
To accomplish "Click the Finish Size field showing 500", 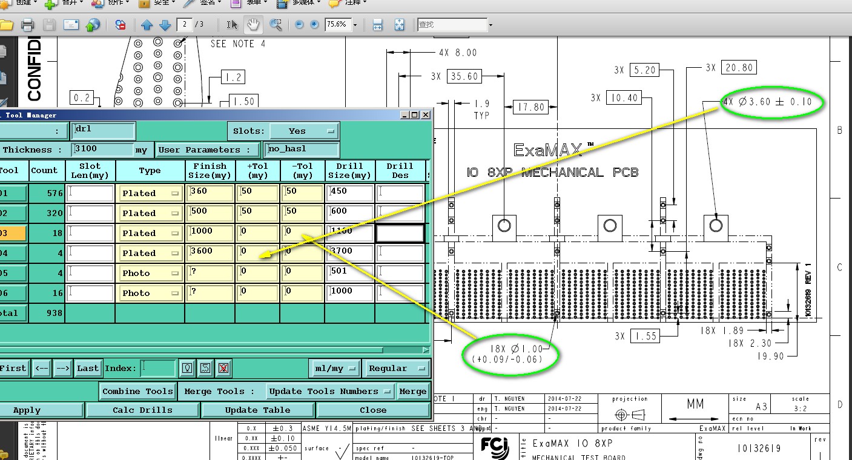I will tap(210, 213).
